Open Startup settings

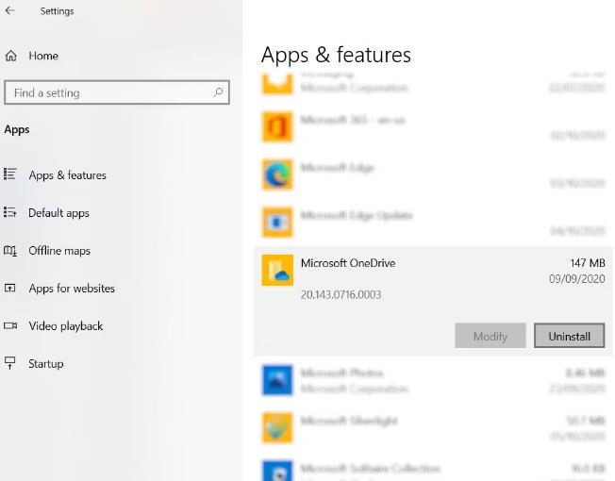[46, 364]
